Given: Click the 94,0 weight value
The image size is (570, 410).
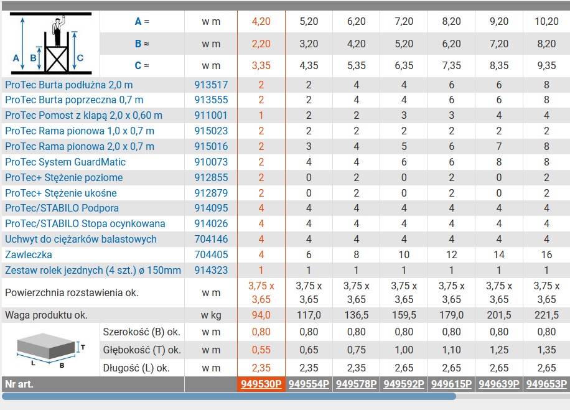Looking at the screenshot, I should (x=261, y=315).
